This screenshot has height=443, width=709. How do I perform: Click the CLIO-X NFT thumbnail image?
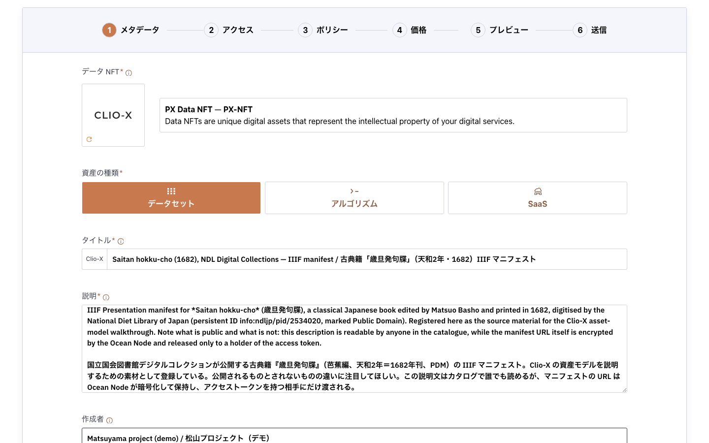point(113,115)
